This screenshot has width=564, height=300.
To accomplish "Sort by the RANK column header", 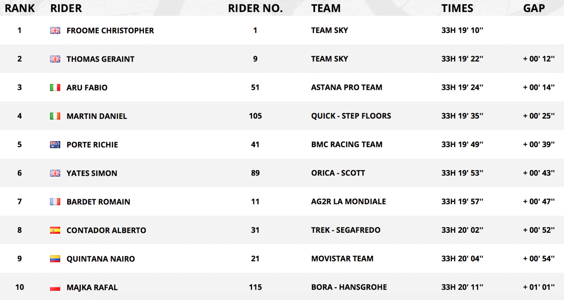I will tap(20, 8).
